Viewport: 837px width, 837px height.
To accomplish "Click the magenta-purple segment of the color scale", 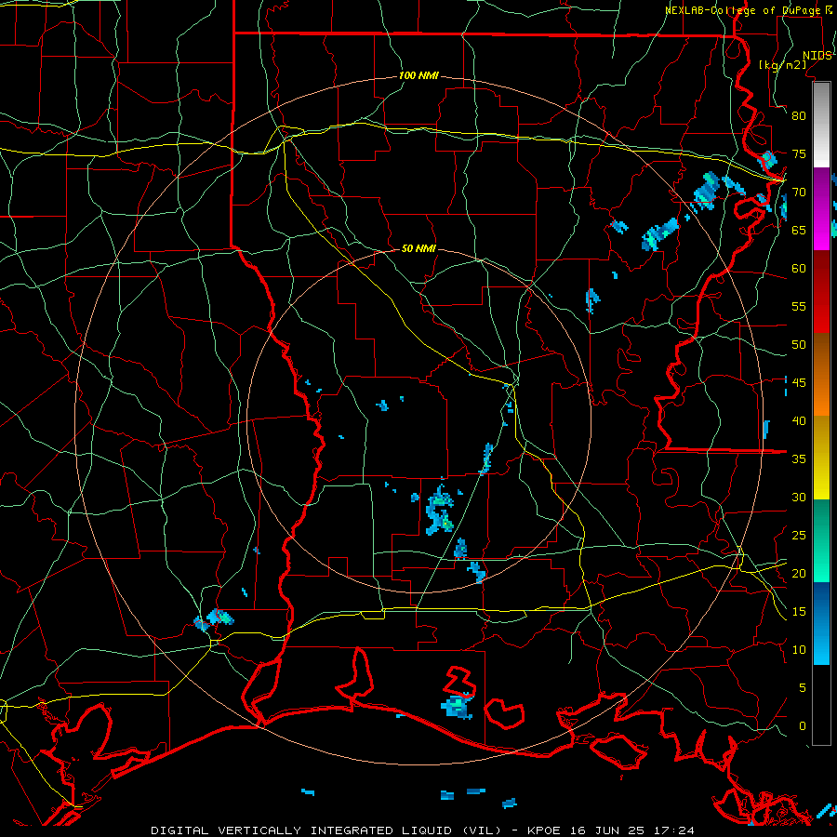I will tap(821, 209).
